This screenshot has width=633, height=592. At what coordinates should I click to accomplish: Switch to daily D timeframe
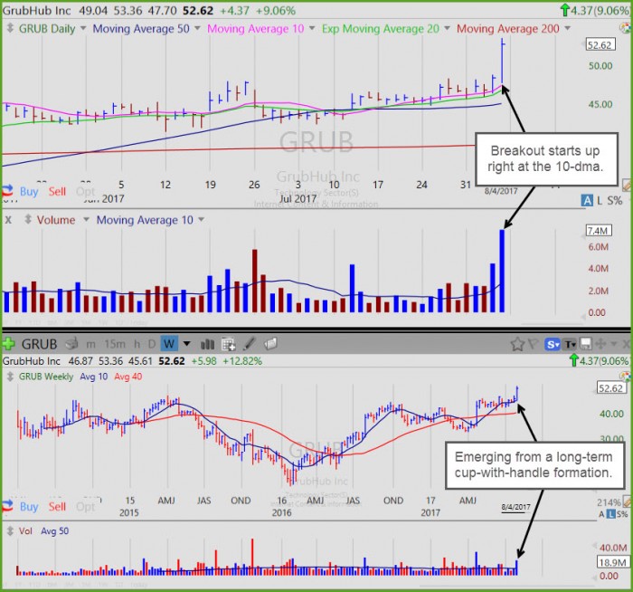click(151, 344)
